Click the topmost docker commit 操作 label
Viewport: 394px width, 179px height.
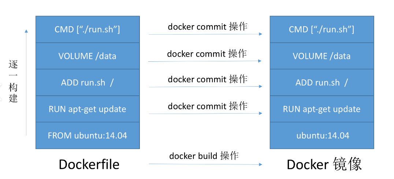(208, 27)
